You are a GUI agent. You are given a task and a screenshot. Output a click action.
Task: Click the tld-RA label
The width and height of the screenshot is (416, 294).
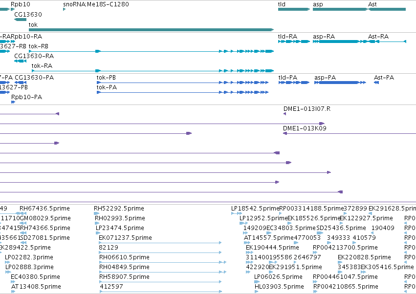287,36
